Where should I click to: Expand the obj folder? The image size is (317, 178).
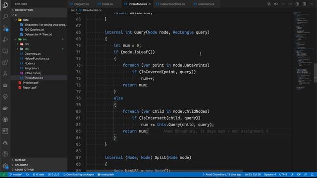[x=39, y=49]
